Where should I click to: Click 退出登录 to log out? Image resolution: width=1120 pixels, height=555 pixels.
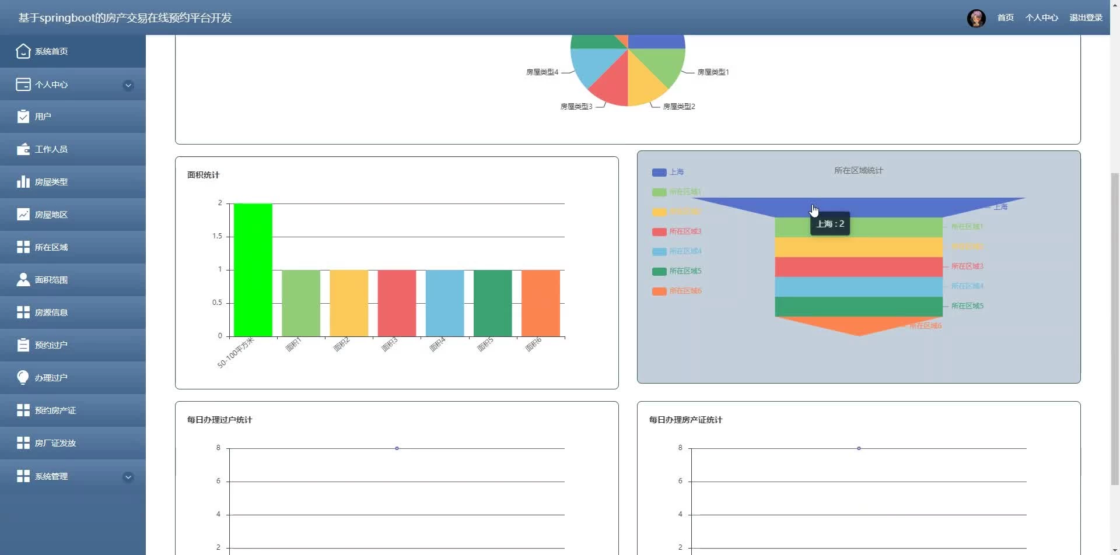point(1086,17)
